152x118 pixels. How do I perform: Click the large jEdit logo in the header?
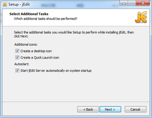pyautogui.click(x=141, y=17)
